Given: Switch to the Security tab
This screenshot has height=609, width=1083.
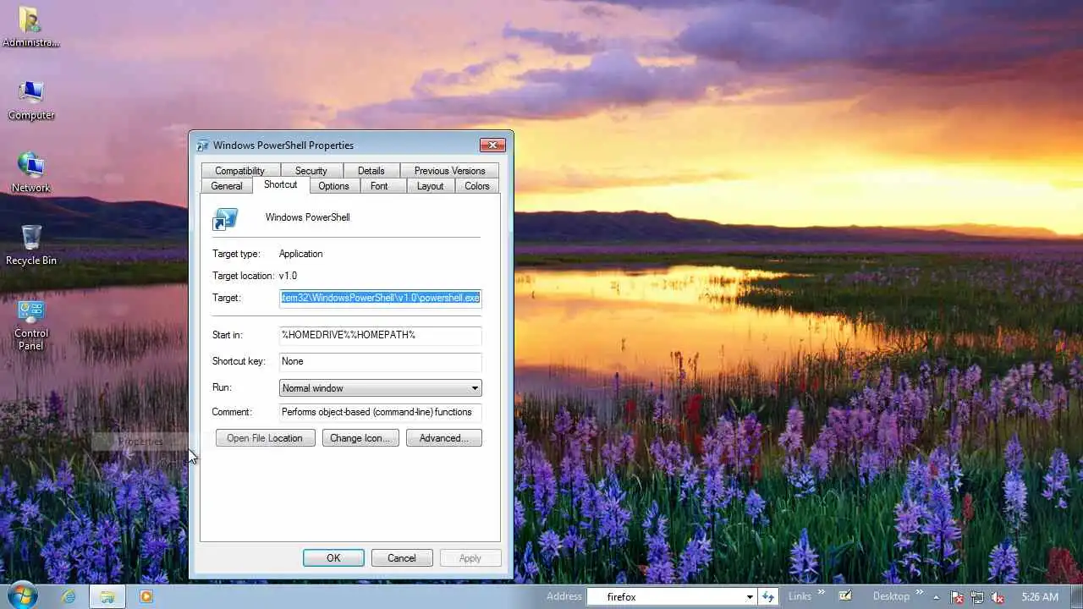Looking at the screenshot, I should point(311,171).
